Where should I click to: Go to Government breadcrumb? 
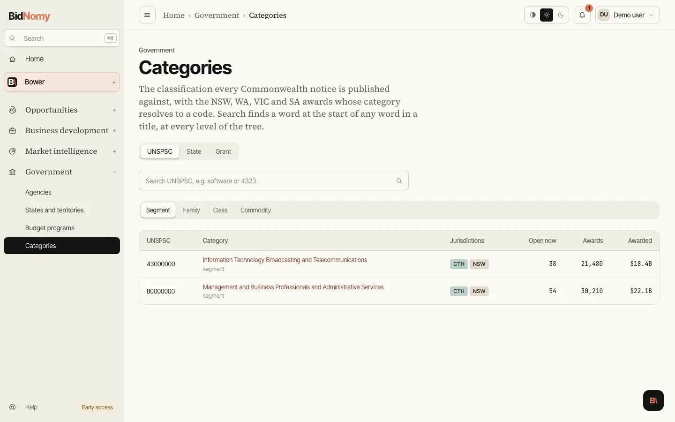[217, 15]
